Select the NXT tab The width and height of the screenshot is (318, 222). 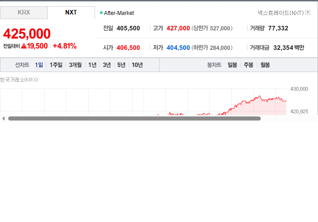(x=71, y=13)
